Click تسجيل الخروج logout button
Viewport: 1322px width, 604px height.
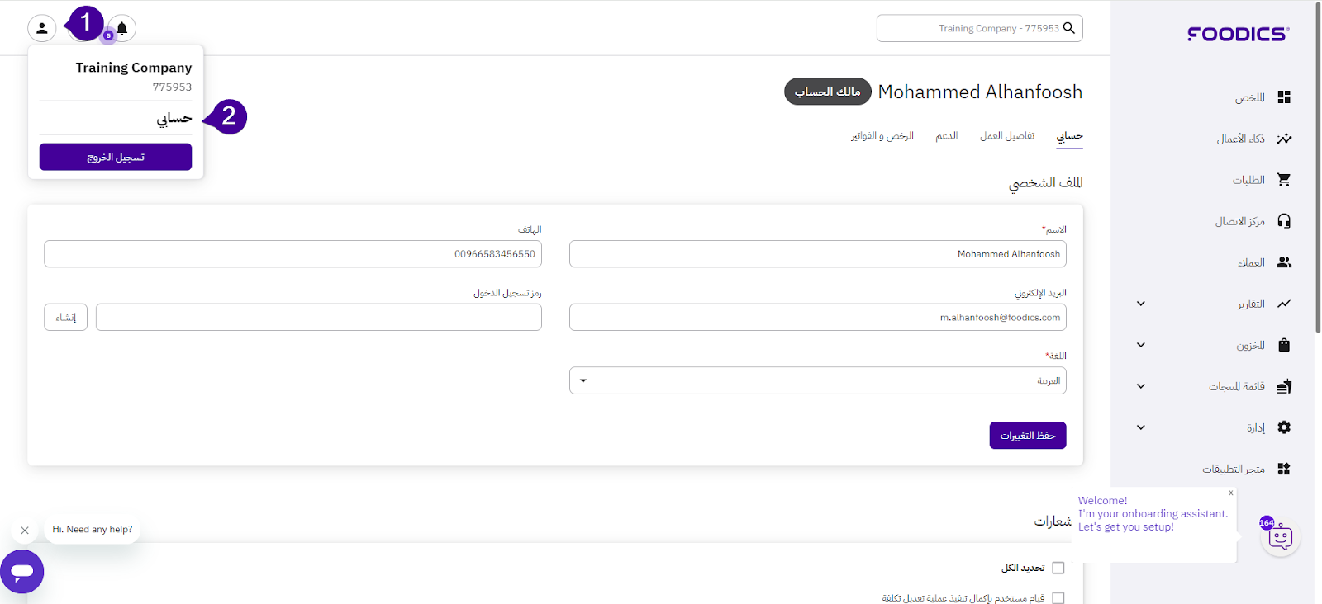pos(116,157)
